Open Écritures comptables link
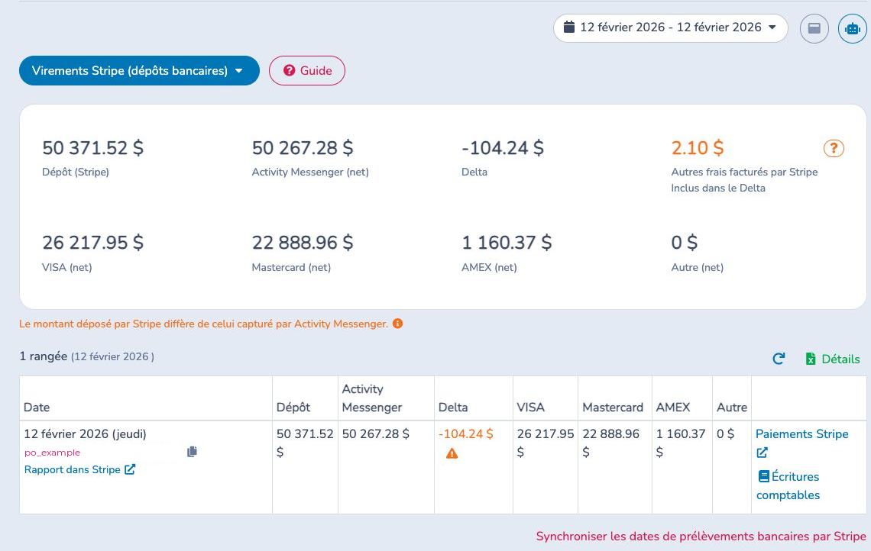Screen dimensions: 871x551 [788, 485]
